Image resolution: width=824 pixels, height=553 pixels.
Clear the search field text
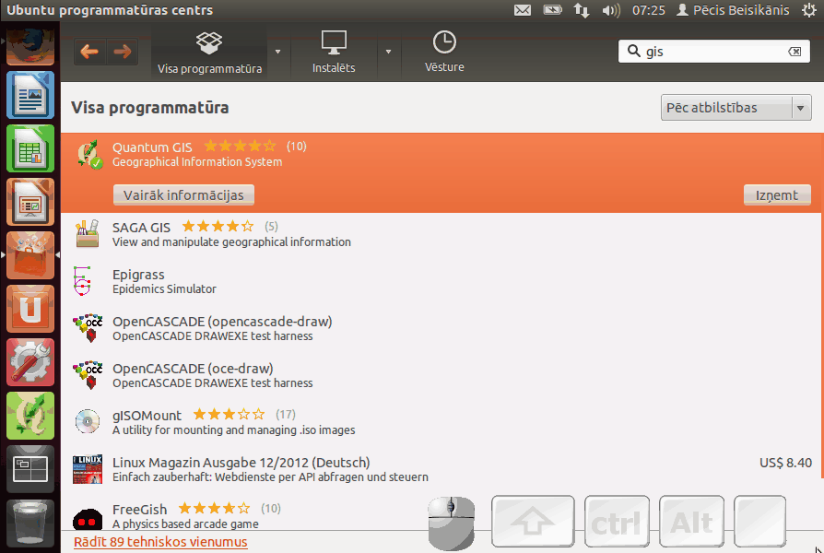click(x=795, y=52)
